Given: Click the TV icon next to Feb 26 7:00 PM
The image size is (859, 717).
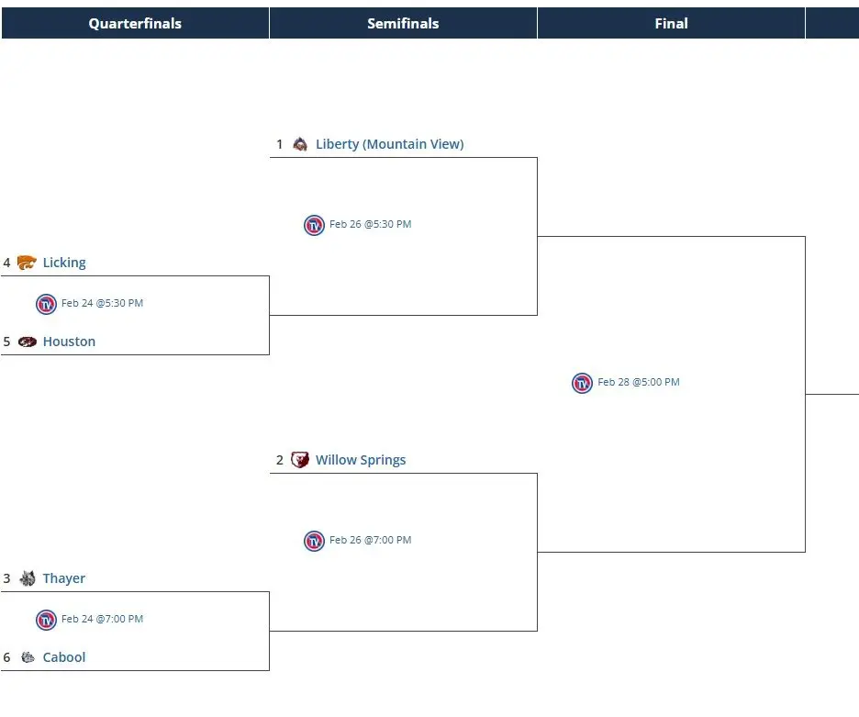Looking at the screenshot, I should [x=314, y=541].
